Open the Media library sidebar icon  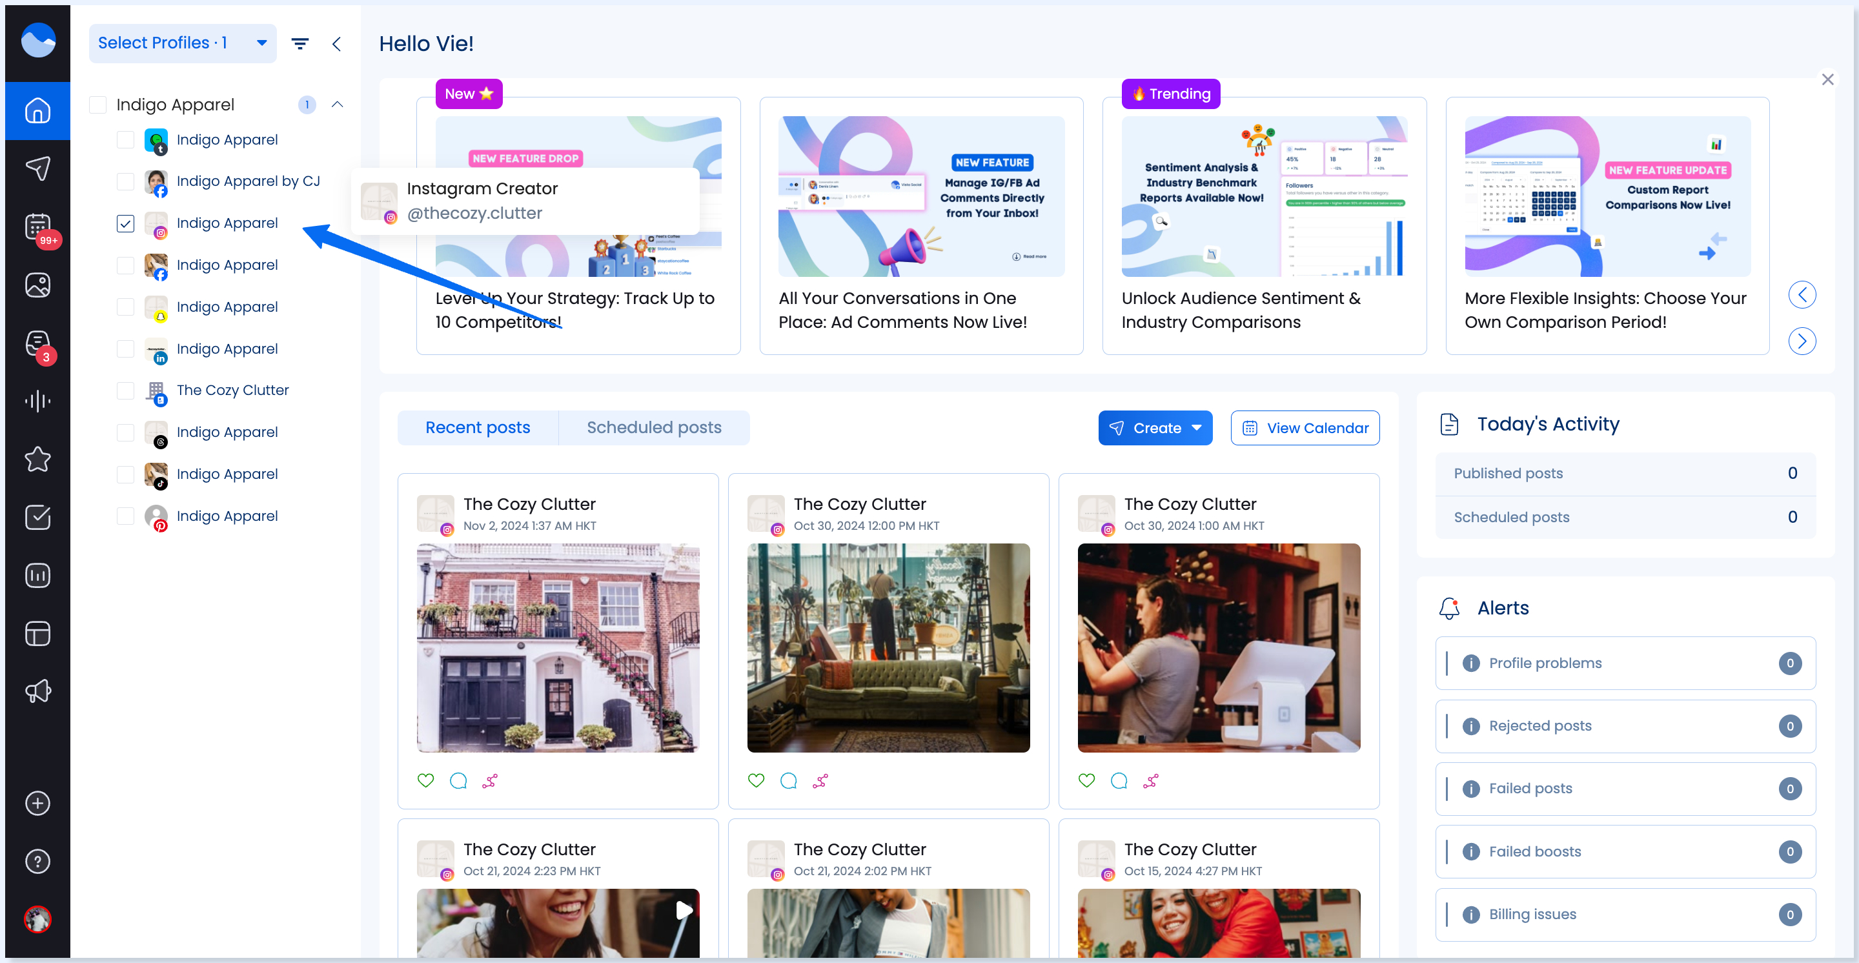pos(37,285)
